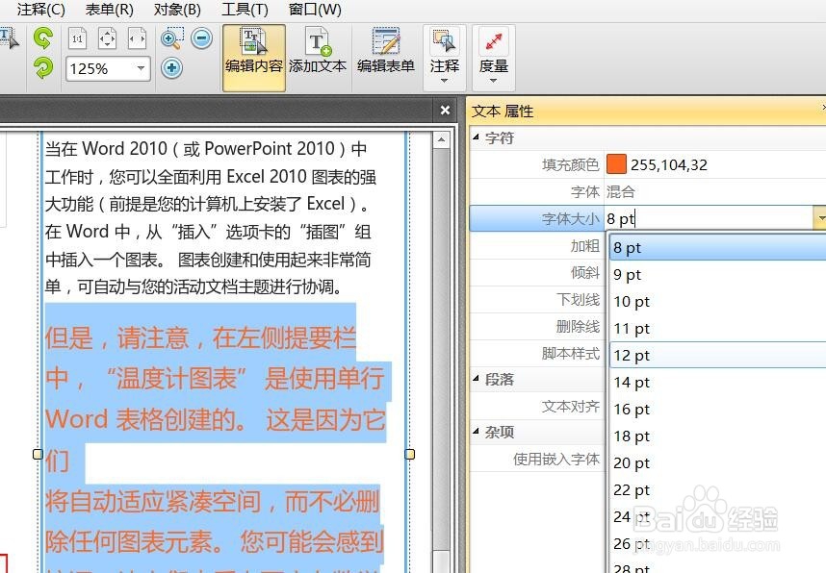The width and height of the screenshot is (826, 573).
Task: Choose 8 pt from the list
Action: (x=717, y=248)
